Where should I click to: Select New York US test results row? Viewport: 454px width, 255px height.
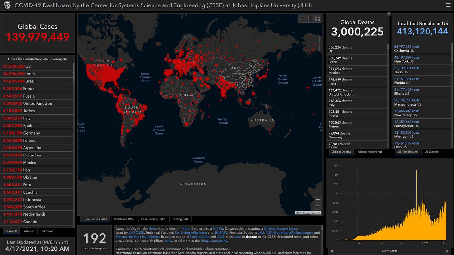pyautogui.click(x=422, y=59)
